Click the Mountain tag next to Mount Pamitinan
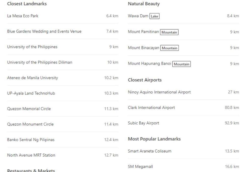Viewport: 248px width, 172px height. 169,32
